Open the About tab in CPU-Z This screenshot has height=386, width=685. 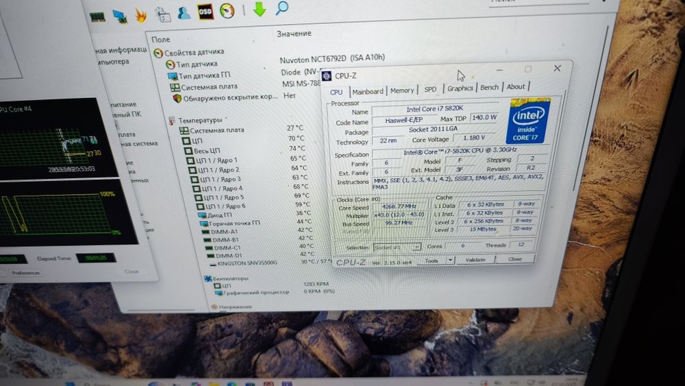(516, 86)
